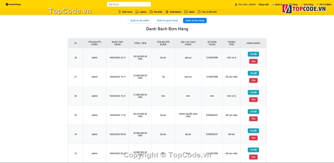
Task: Click the total 21,990,000.00 VND
Action: (140, 96)
